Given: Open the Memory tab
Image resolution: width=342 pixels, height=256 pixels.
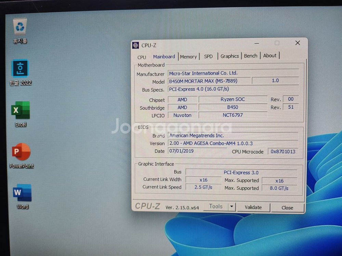Looking at the screenshot, I should pyautogui.click(x=188, y=57).
